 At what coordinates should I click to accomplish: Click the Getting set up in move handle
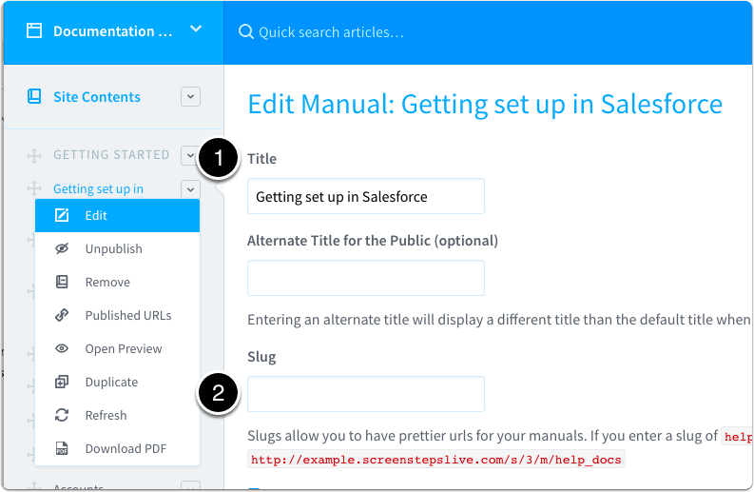34,188
